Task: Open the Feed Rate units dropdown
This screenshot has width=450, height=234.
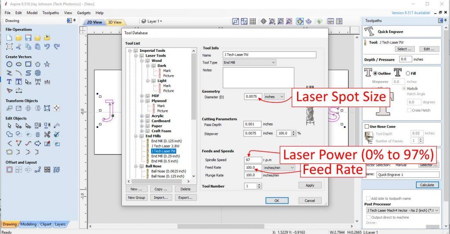Action: (280, 168)
